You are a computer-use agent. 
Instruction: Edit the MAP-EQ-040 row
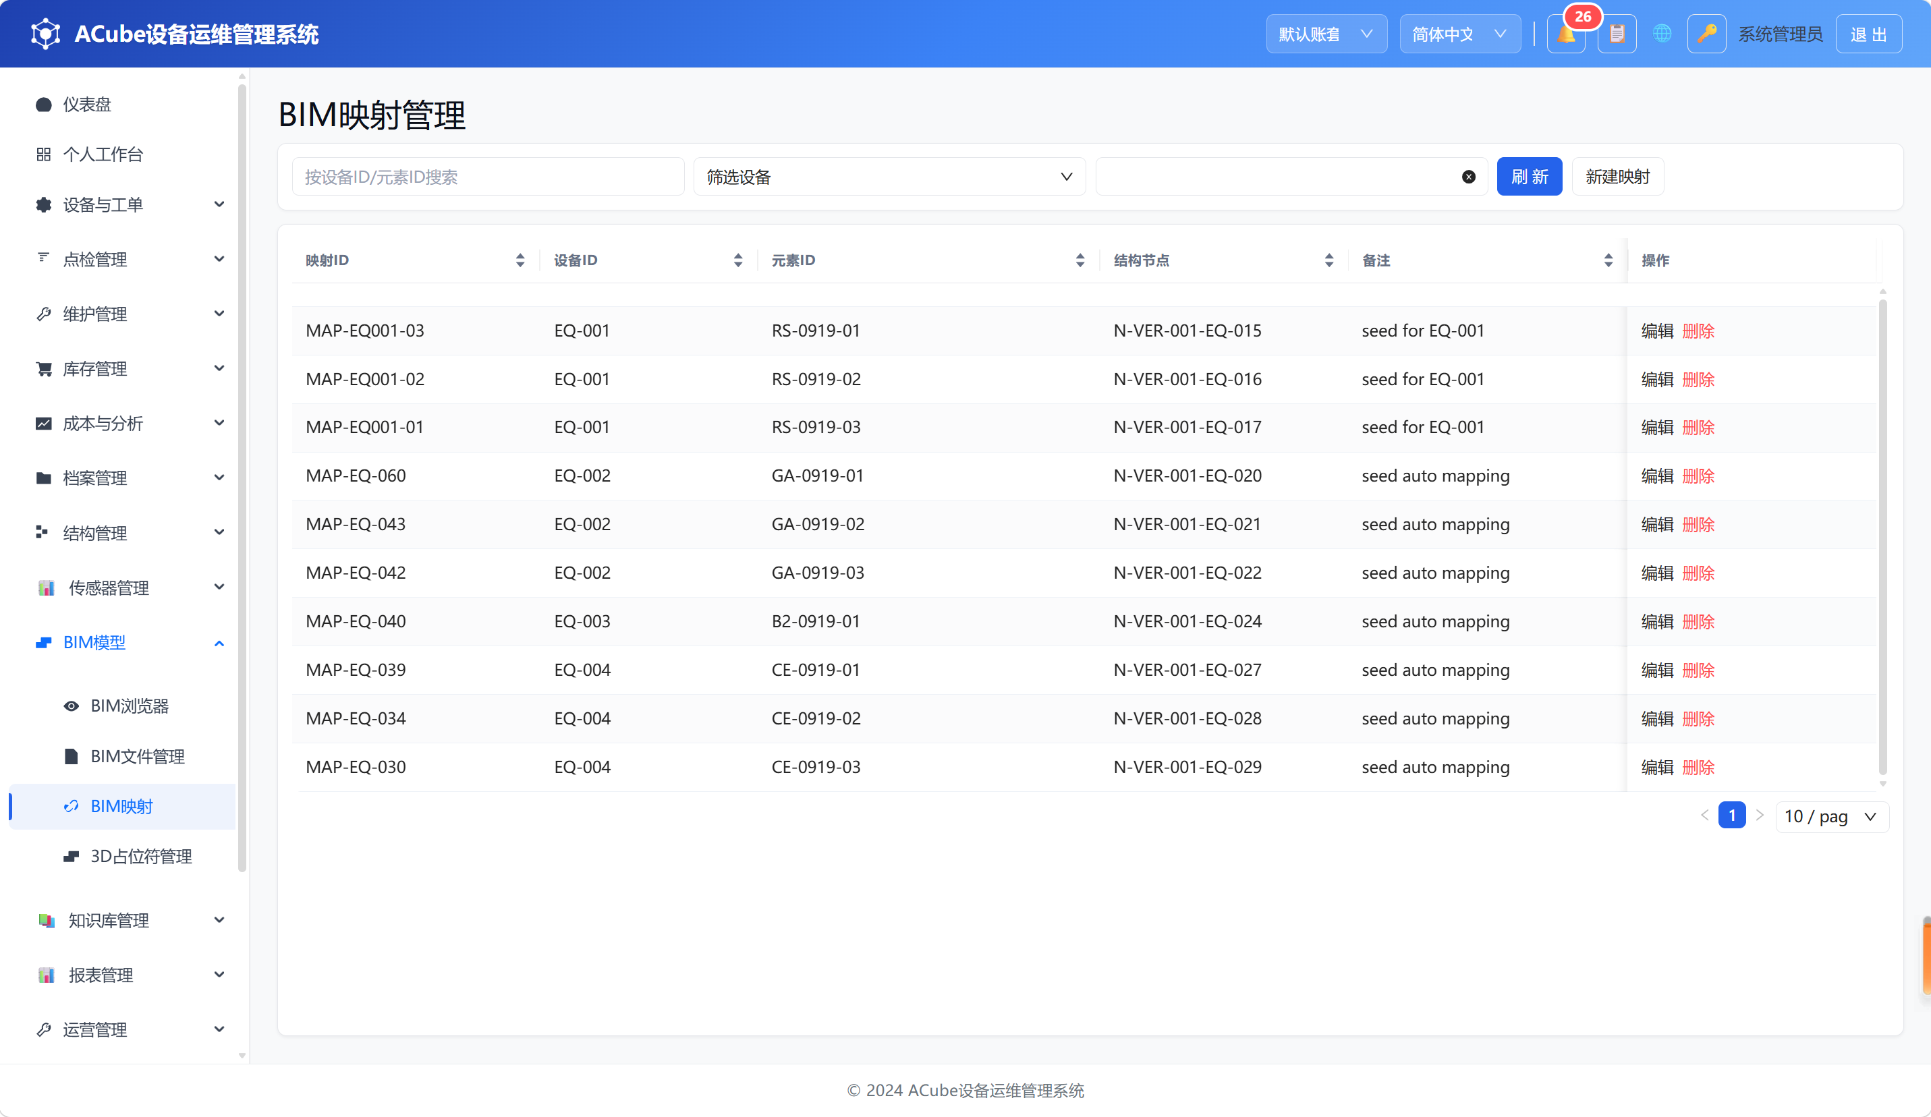tap(1656, 621)
